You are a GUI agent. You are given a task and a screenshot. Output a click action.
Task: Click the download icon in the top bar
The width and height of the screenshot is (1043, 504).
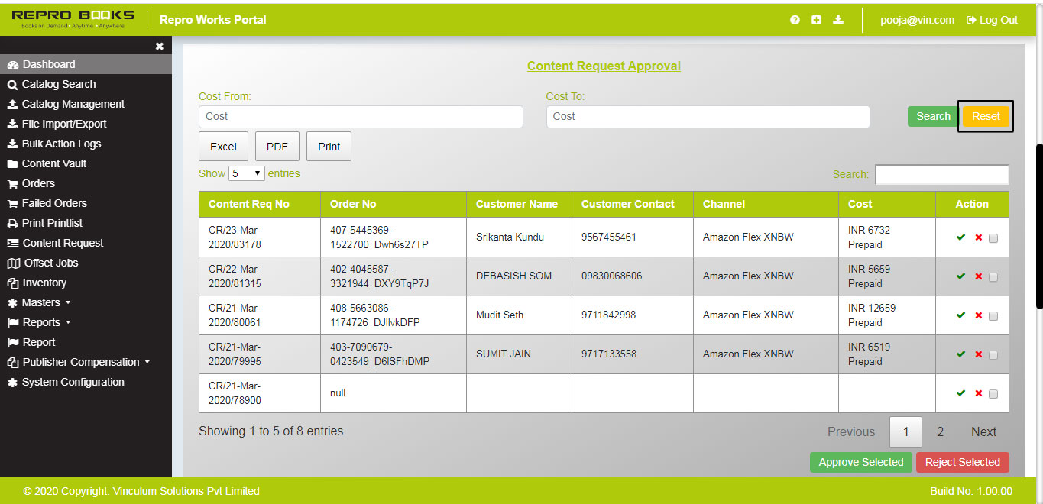point(837,20)
